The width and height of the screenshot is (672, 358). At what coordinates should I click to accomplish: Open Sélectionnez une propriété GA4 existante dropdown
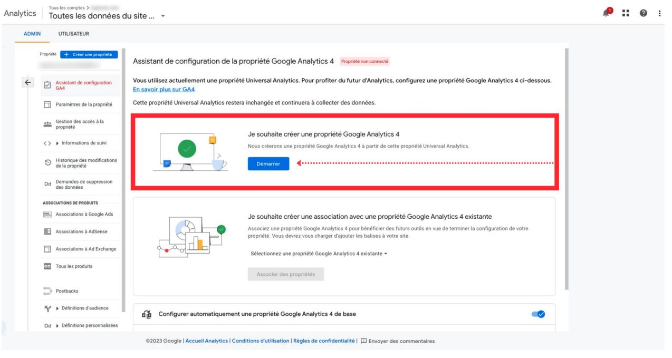click(x=319, y=254)
